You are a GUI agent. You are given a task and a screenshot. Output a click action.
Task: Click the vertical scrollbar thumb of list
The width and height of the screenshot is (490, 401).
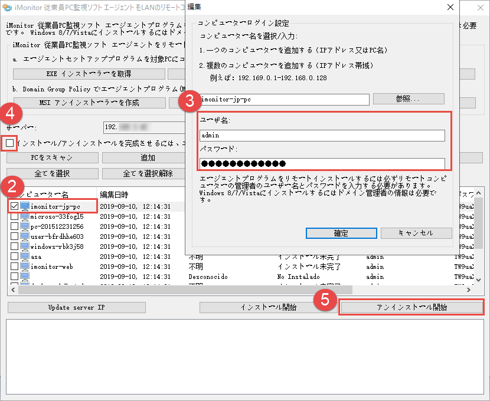478,223
